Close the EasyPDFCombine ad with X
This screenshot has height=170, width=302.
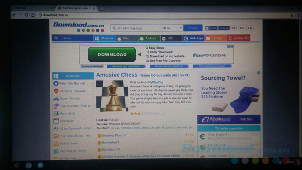(x=232, y=46)
